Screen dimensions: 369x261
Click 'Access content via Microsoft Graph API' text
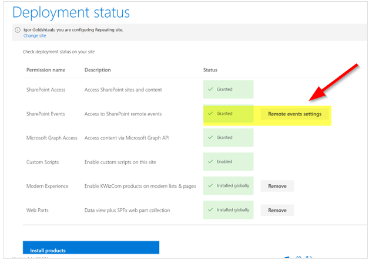tap(127, 138)
